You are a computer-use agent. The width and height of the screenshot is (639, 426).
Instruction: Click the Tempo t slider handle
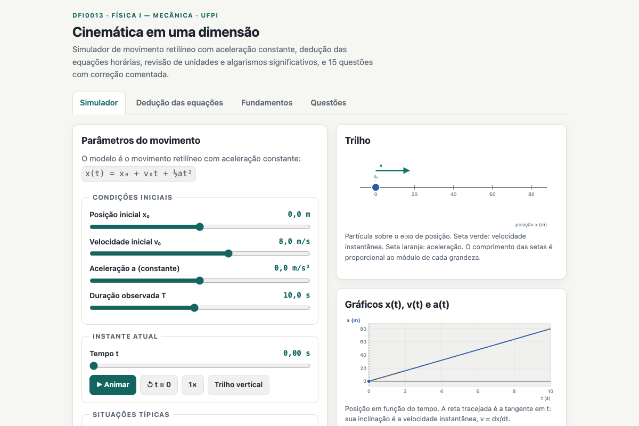pos(94,366)
